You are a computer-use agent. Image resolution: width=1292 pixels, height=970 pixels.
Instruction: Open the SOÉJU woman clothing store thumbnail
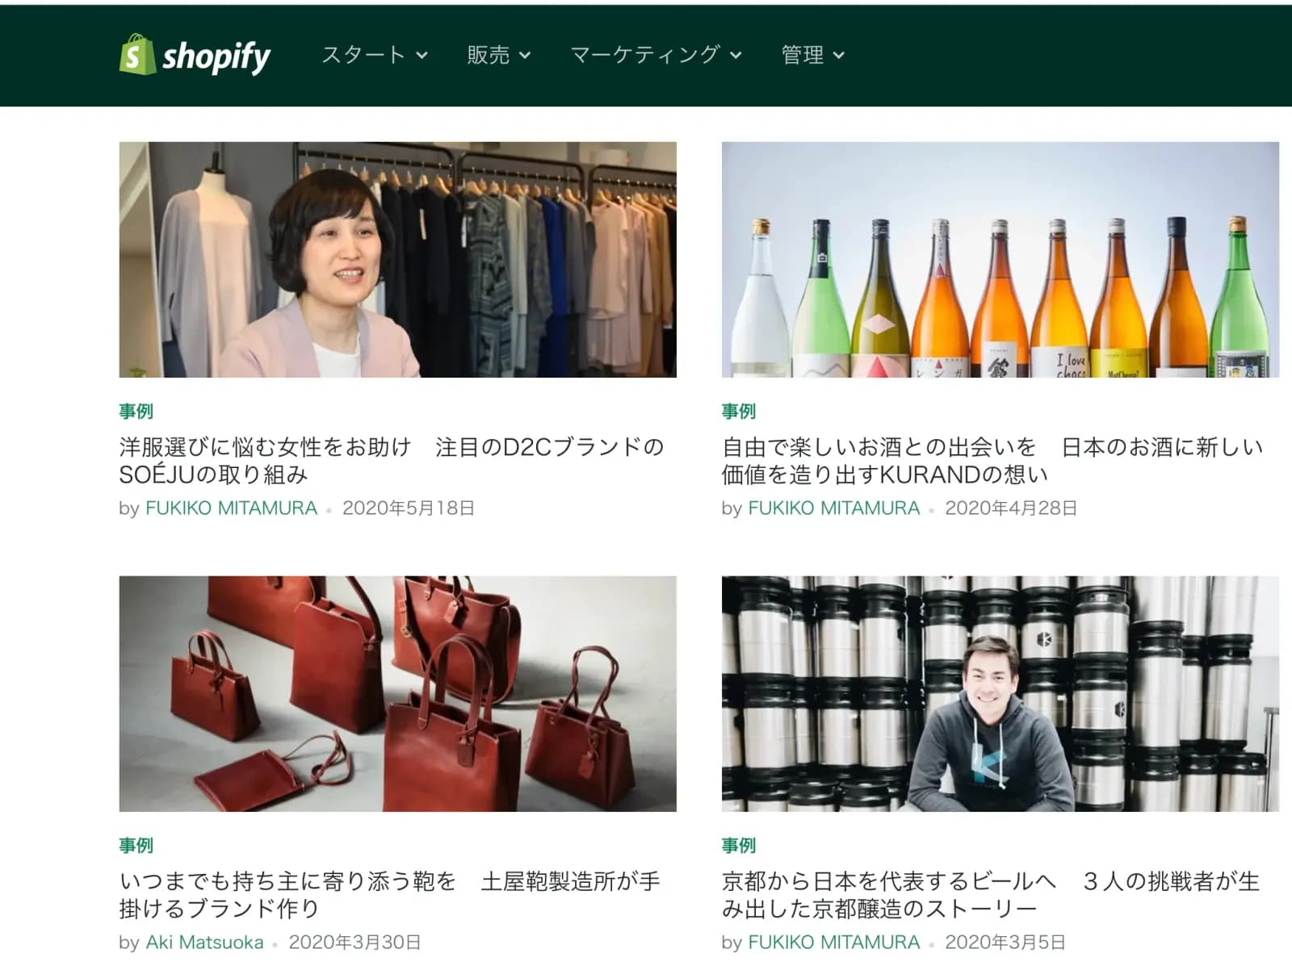point(397,260)
